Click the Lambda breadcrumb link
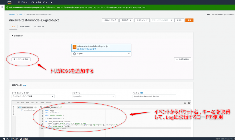The height and width of the screenshot is (140, 235). point(12,14)
